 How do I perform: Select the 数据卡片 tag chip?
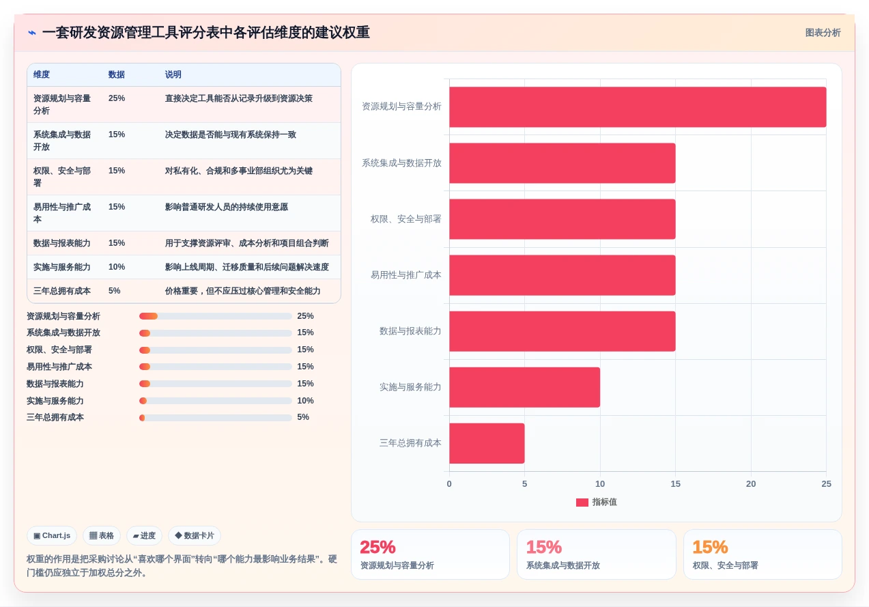(195, 536)
